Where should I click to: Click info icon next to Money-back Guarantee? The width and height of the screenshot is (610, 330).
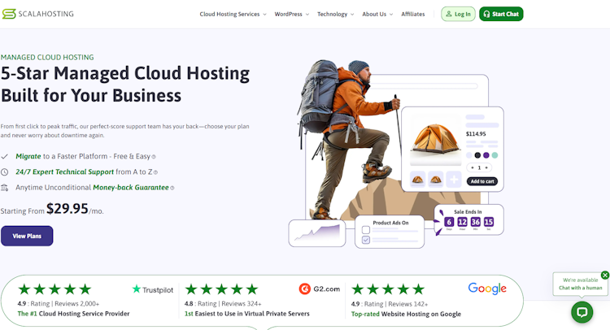172,188
